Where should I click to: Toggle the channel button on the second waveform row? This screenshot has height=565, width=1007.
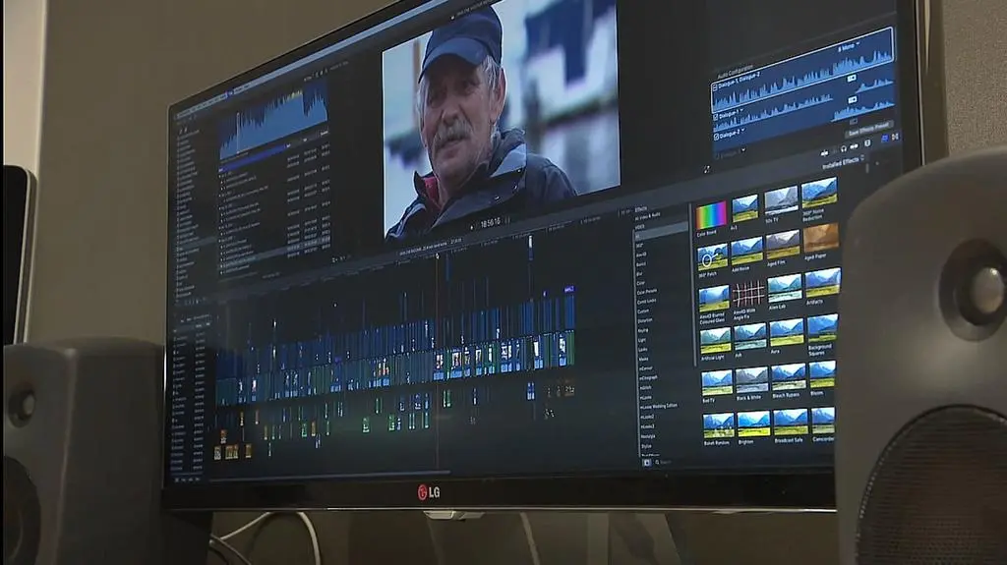[x=853, y=99]
